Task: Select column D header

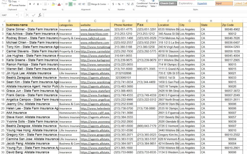Action: tap(123, 21)
